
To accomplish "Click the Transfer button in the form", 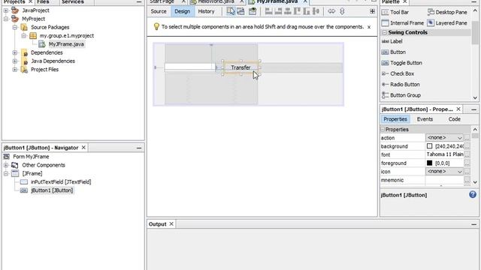I will coord(240,67).
